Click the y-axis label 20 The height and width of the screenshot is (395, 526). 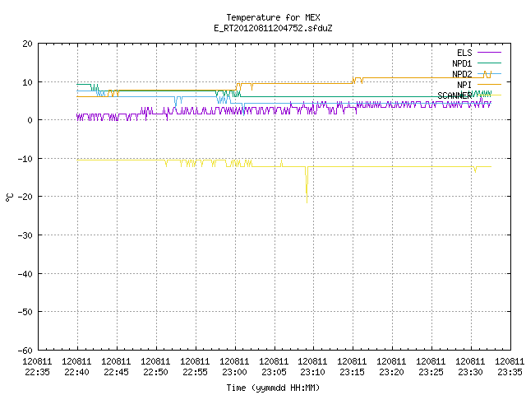(27, 44)
